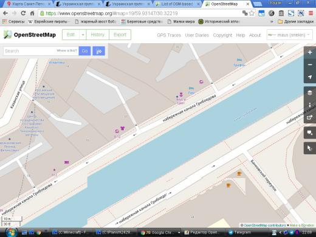Expand the Edit dropdown arrow
Screen dimensions: 316x237
[x=83, y=35]
